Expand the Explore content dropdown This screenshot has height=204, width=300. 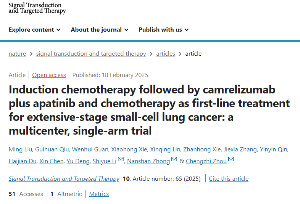pyautogui.click(x=34, y=30)
